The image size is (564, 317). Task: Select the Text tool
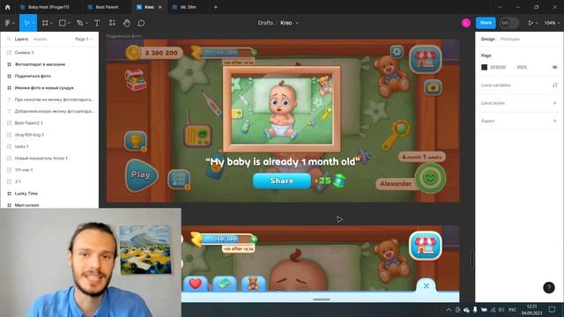click(97, 23)
